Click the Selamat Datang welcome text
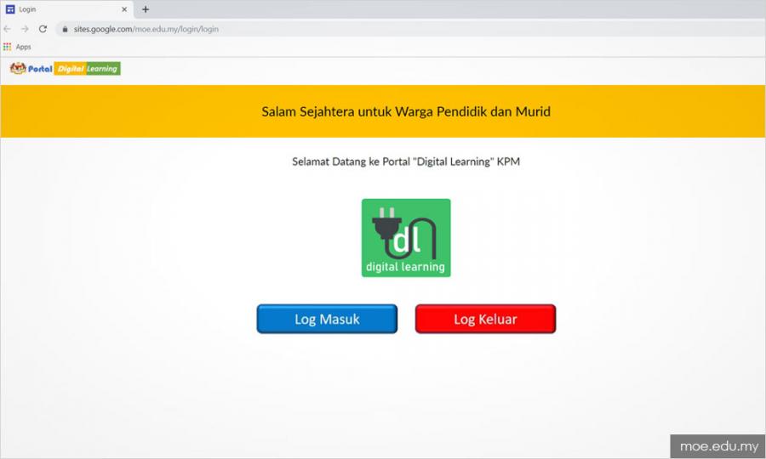Image resolution: width=766 pixels, height=459 pixels. coord(406,161)
